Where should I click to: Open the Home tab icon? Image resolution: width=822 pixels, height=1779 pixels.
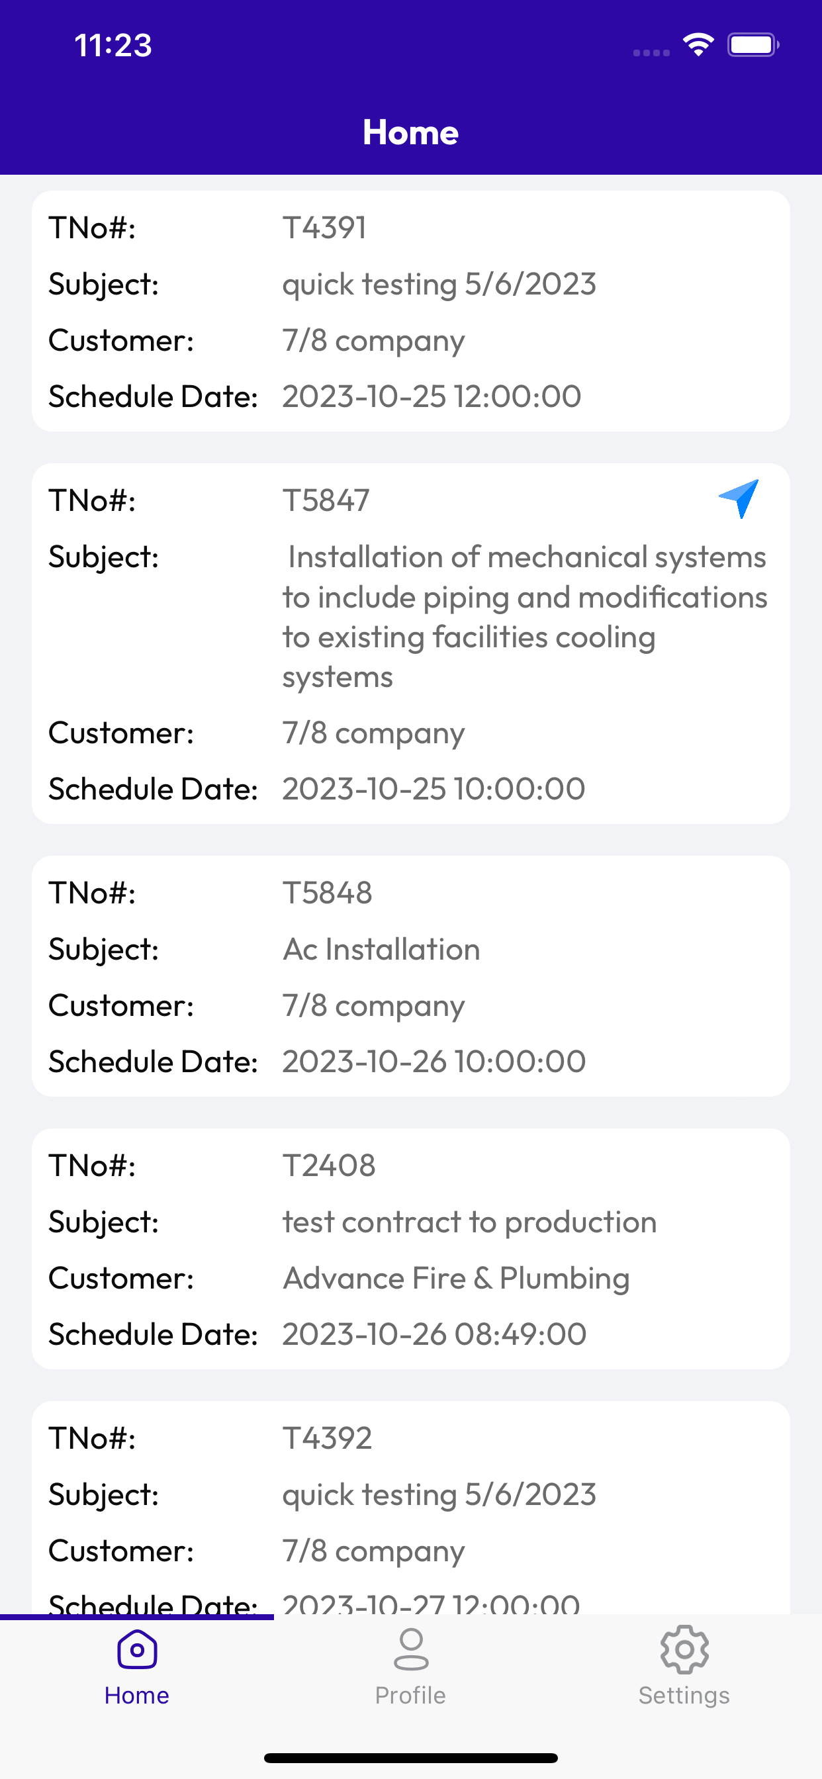click(x=137, y=1650)
